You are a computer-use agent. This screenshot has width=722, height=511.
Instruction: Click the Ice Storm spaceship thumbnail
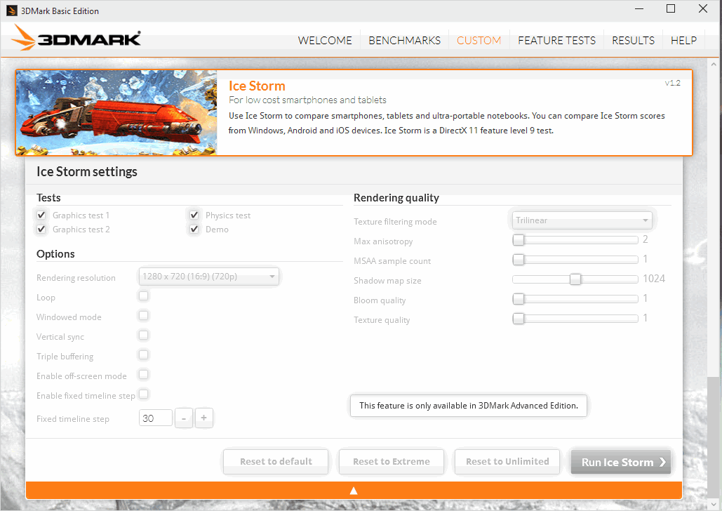coord(116,113)
